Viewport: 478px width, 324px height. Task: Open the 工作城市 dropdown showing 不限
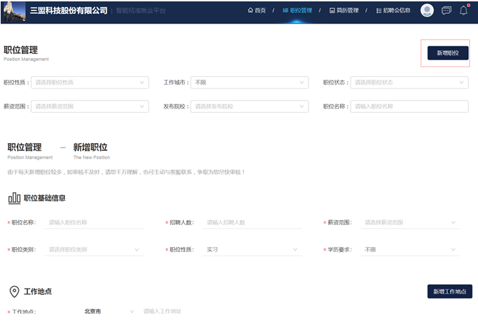tap(249, 82)
